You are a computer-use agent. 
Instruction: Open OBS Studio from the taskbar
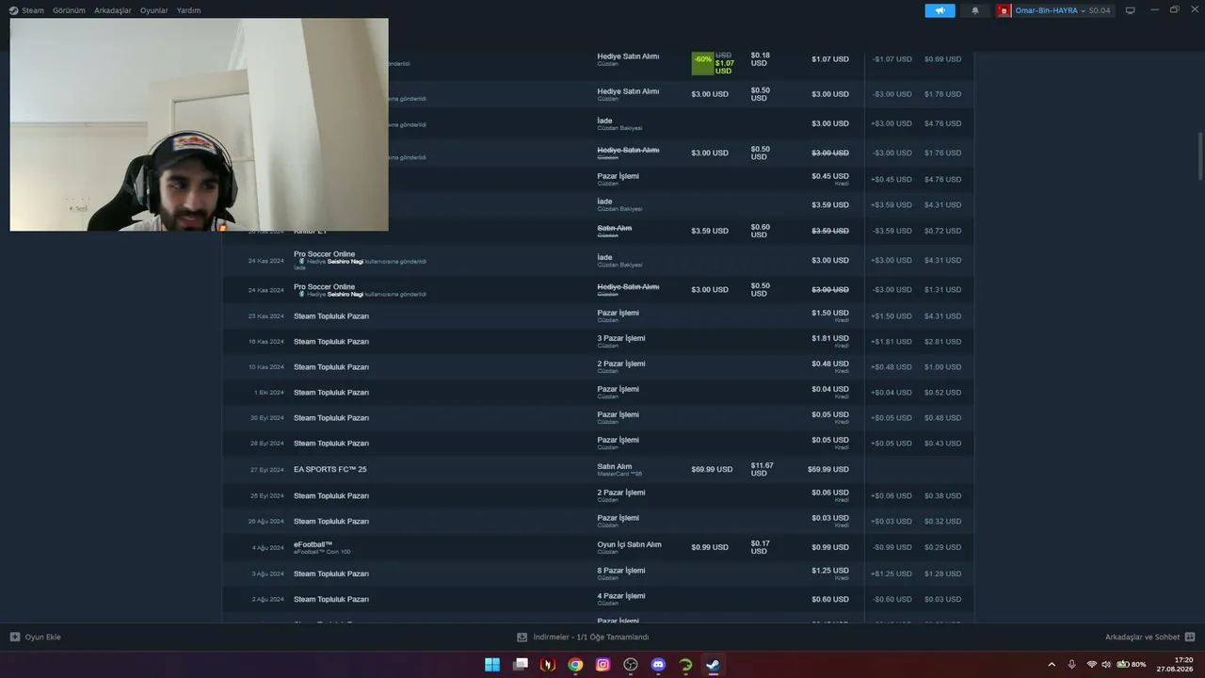(x=631, y=665)
